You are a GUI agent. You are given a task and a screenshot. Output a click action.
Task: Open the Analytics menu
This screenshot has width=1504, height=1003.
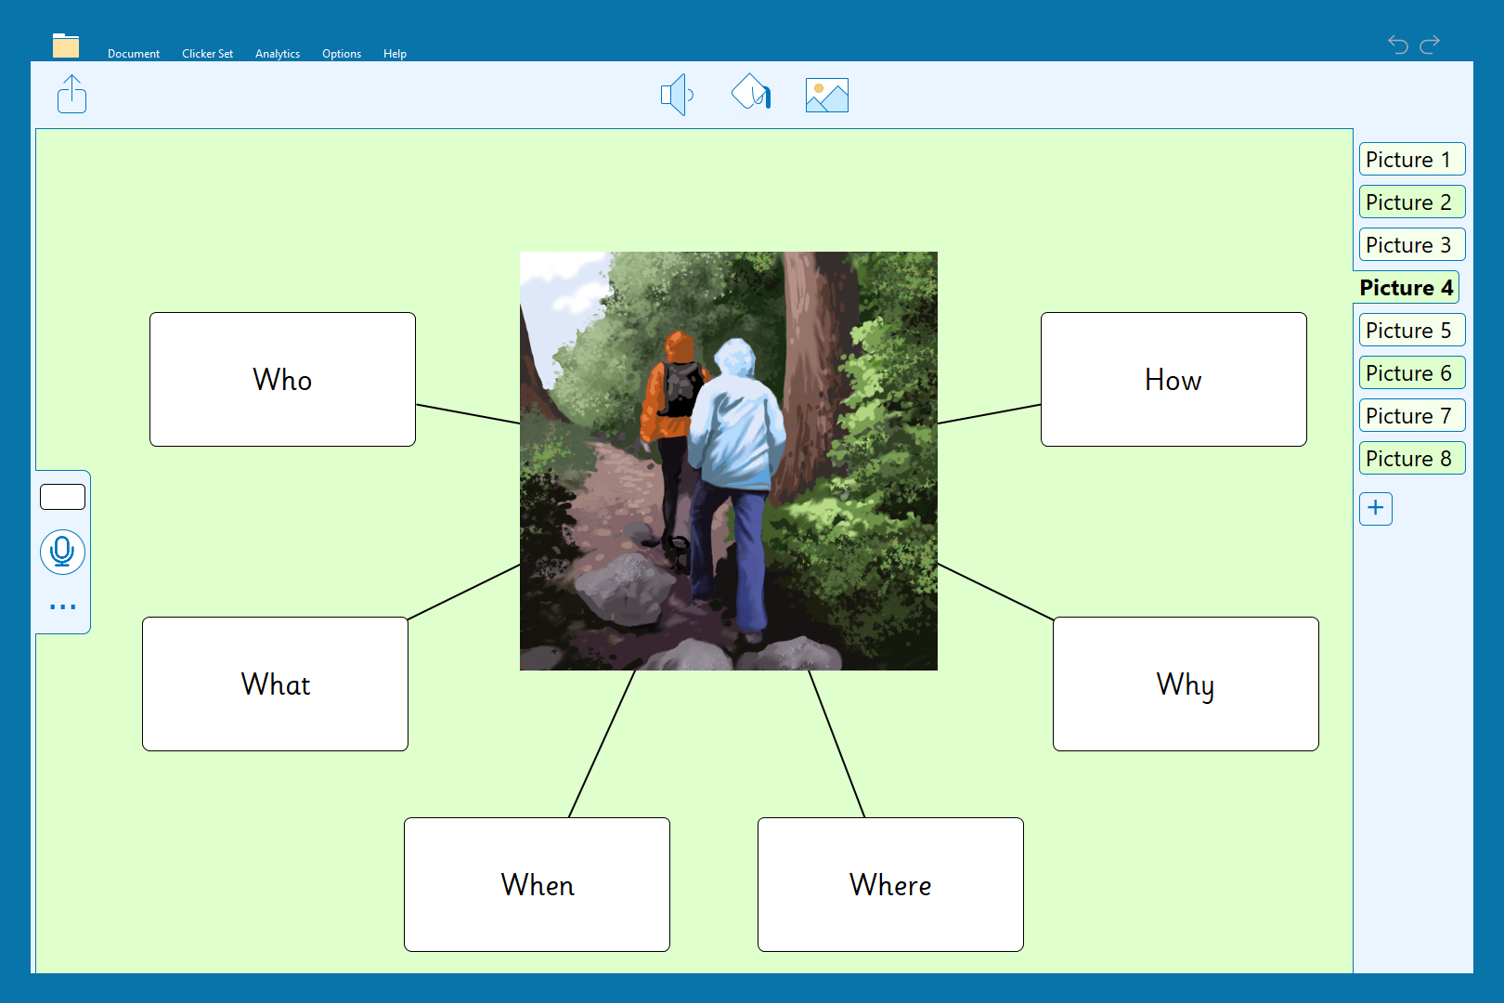click(x=278, y=54)
